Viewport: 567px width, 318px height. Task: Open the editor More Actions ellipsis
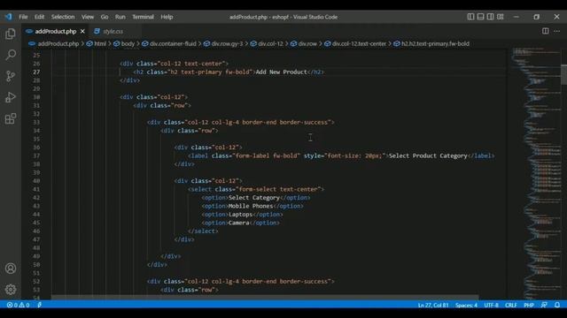click(x=557, y=31)
